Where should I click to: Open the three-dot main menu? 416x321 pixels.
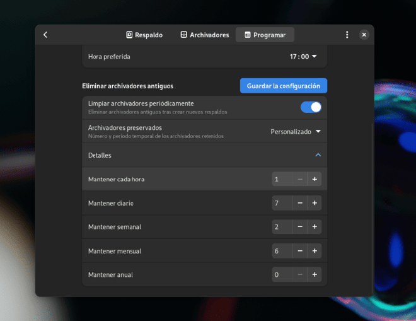347,35
